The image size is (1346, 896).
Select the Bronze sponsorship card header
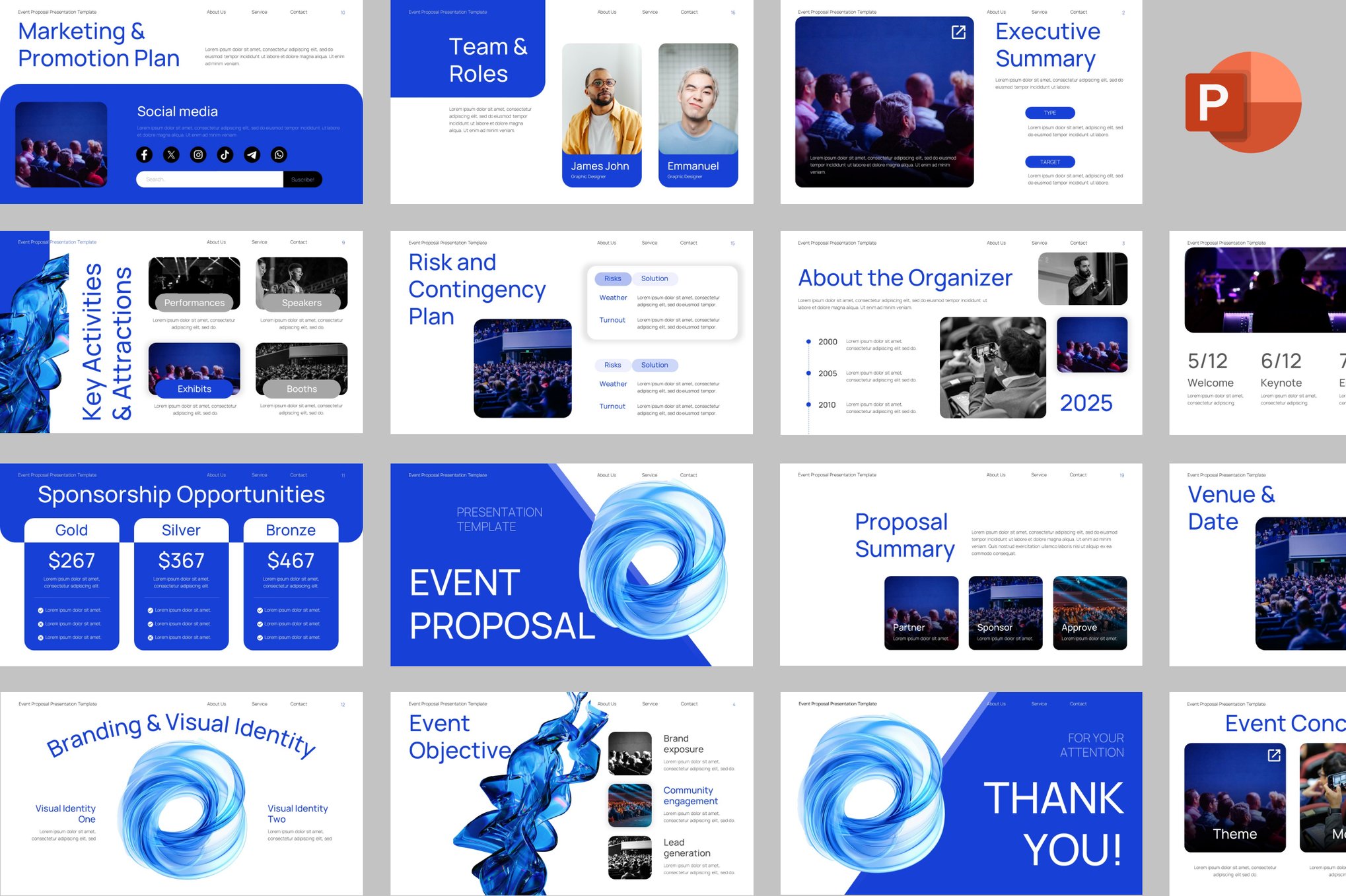(291, 530)
